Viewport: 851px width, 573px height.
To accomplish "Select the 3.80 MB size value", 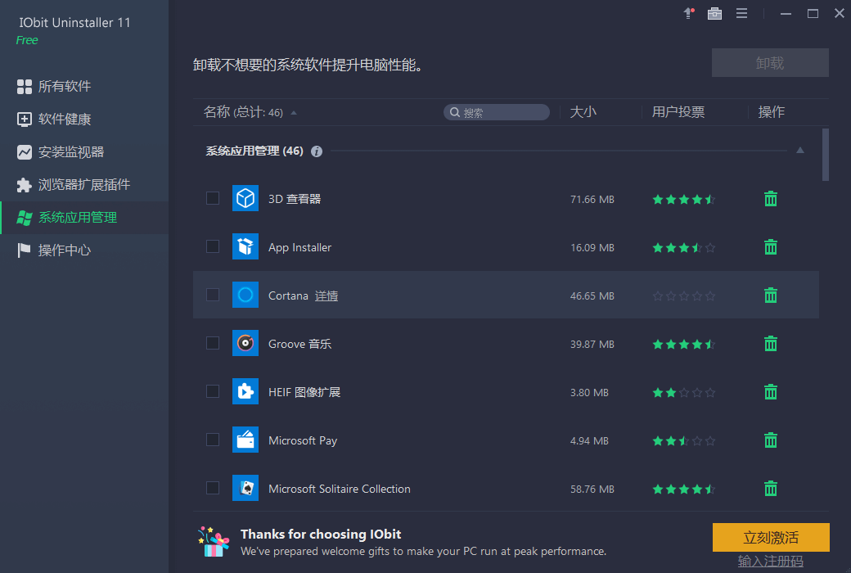I will pos(589,393).
